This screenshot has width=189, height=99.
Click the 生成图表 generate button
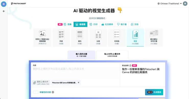tap(154, 92)
